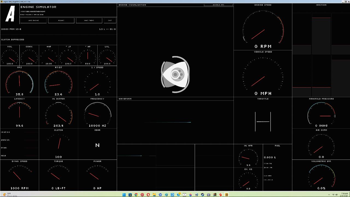Image resolution: width=350 pixels, height=197 pixels.
Task: Click the rotary engine visualization graphic
Action: tap(175, 74)
